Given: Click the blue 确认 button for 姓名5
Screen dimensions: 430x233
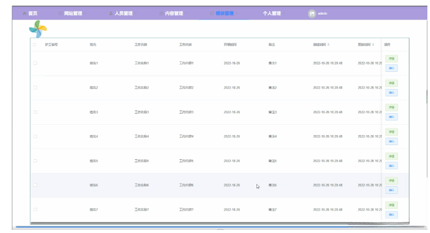Looking at the screenshot, I should 392,165.
